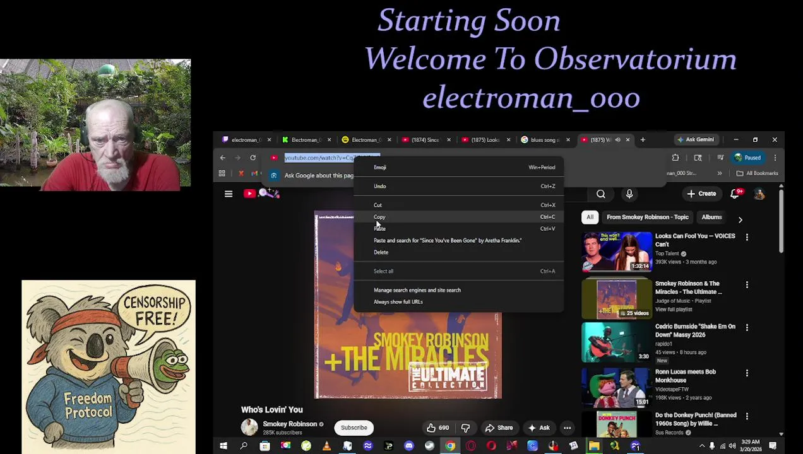Open a new Chrome tab with plus
The width and height of the screenshot is (803, 454).
coord(643,139)
